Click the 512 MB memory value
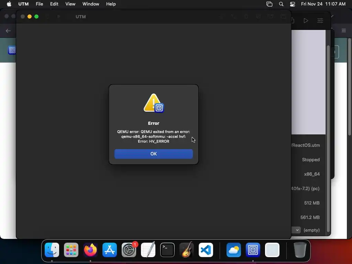 (312, 203)
